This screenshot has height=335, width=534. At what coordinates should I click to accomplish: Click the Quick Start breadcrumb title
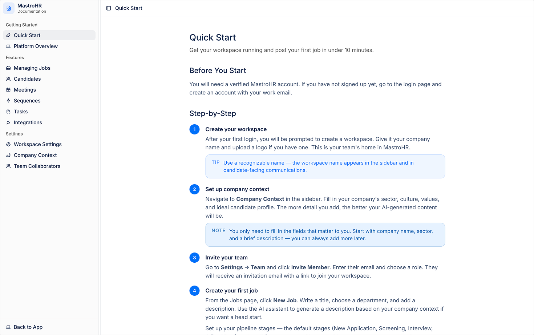129,8
